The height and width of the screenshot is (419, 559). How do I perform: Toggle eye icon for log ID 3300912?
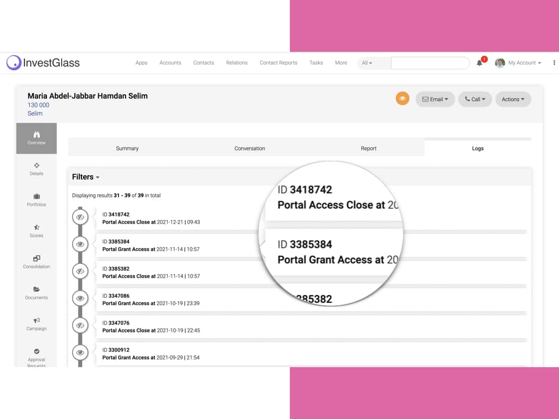(x=80, y=352)
